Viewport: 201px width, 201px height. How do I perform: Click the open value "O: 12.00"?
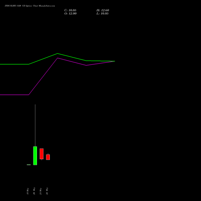pos(70,14)
